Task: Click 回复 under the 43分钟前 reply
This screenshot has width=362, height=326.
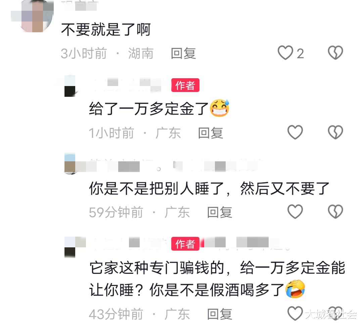Action: point(220,314)
